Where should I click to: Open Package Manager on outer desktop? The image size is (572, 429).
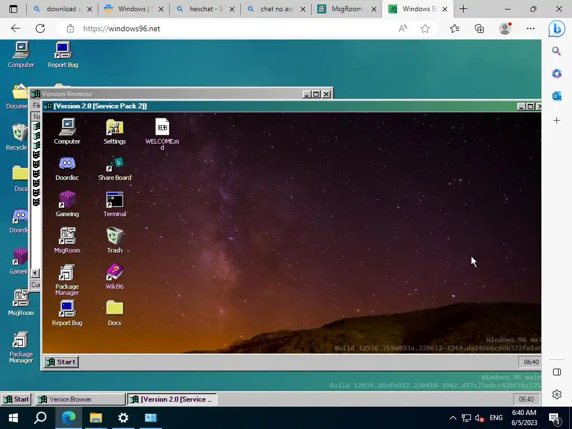[21, 347]
